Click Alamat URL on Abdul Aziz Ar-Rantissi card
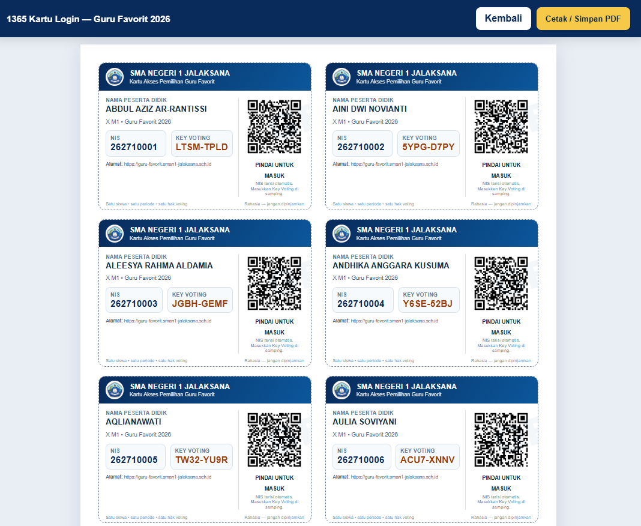 coord(167,165)
